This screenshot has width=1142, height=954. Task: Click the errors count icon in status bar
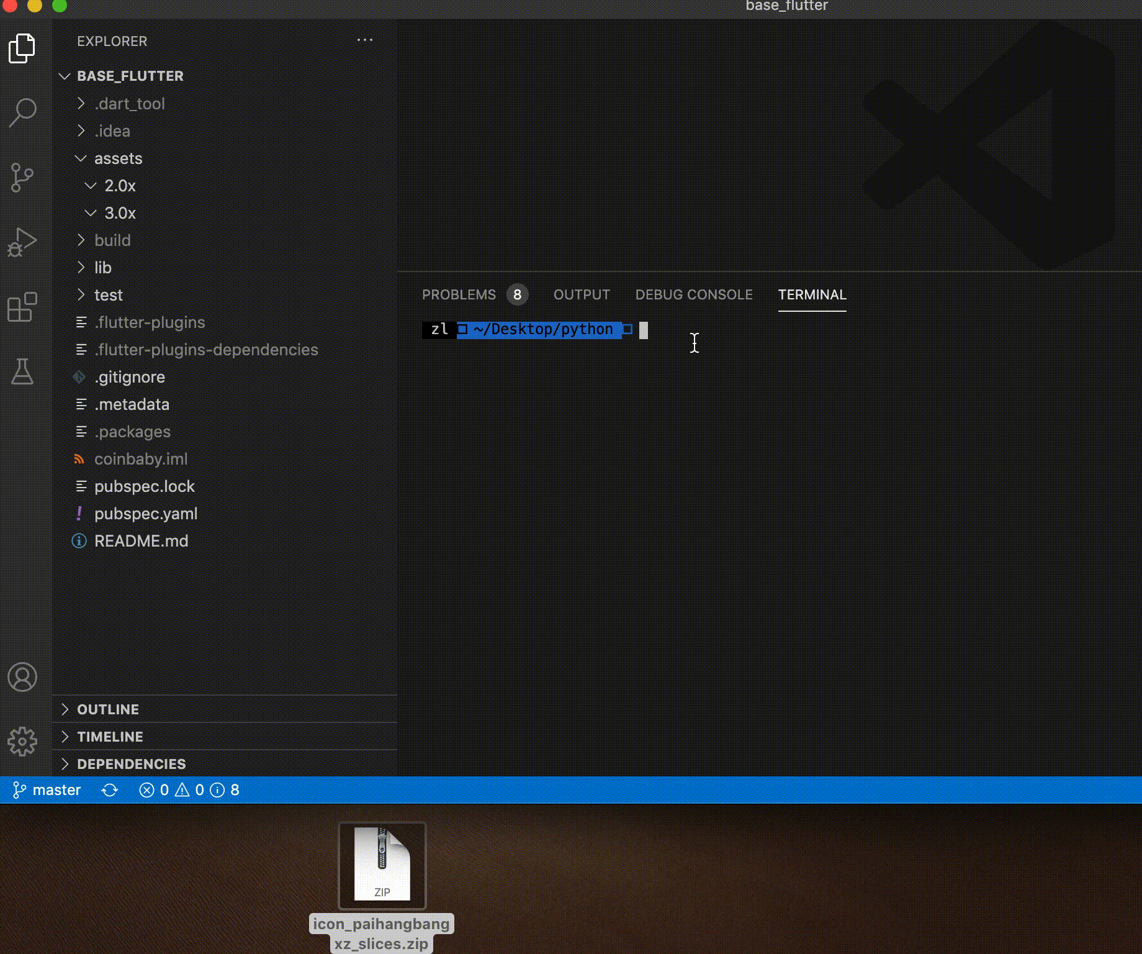[x=146, y=790]
